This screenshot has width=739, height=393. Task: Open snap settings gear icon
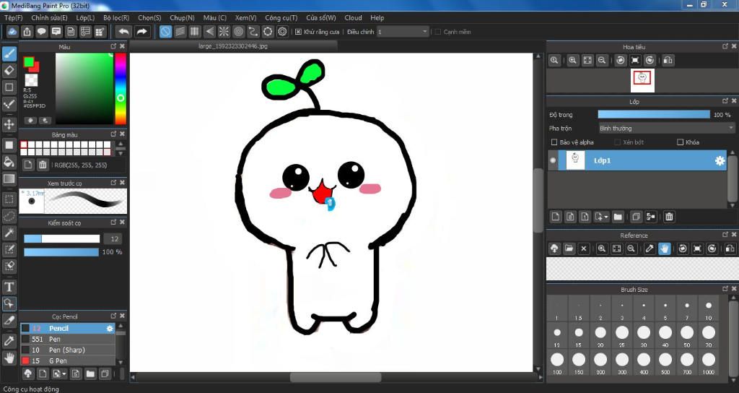tap(282, 32)
